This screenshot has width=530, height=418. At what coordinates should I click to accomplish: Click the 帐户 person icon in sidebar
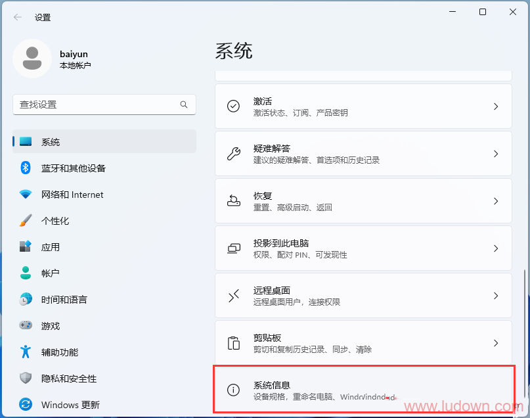click(26, 273)
